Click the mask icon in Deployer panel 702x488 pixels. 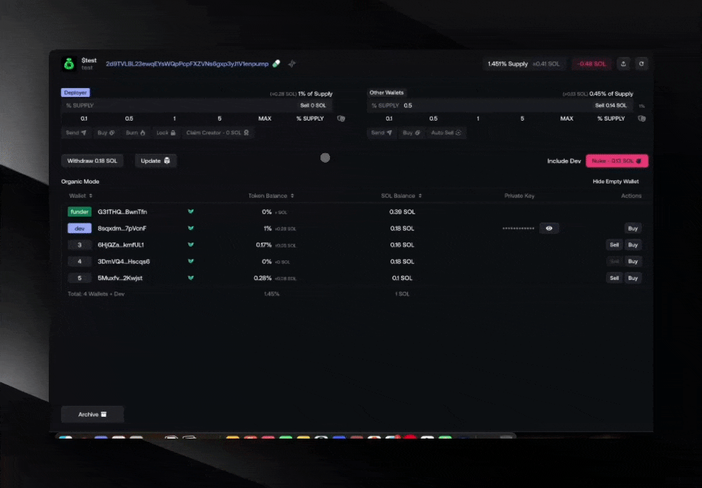click(341, 119)
